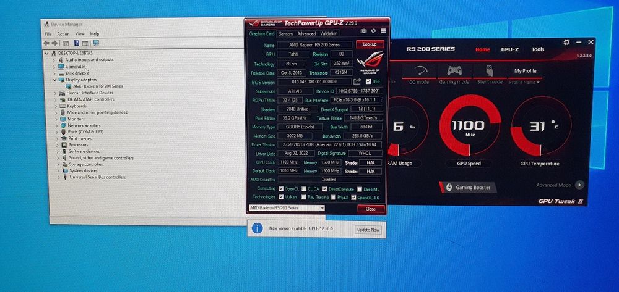
Task: Select Silent mode owl icon
Action: [x=490, y=71]
